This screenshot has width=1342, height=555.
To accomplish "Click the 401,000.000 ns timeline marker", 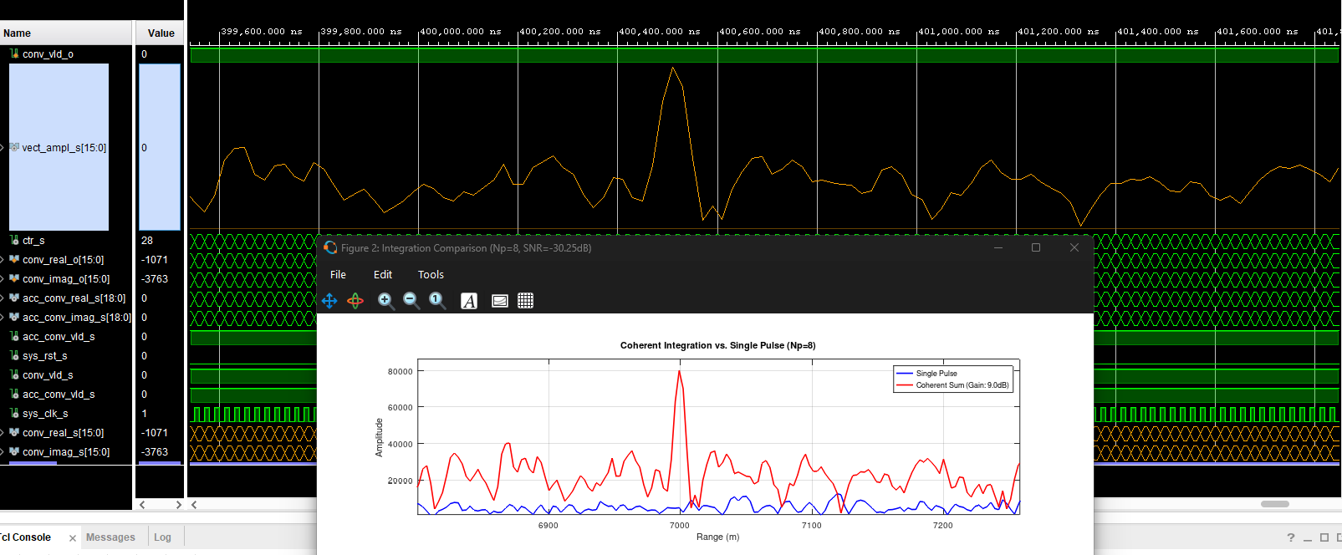I will [958, 32].
